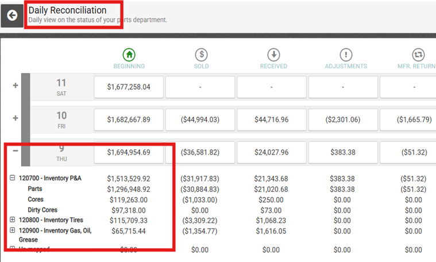The width and height of the screenshot is (436, 262).
Task: Click the Received download arrow icon
Action: (273, 55)
